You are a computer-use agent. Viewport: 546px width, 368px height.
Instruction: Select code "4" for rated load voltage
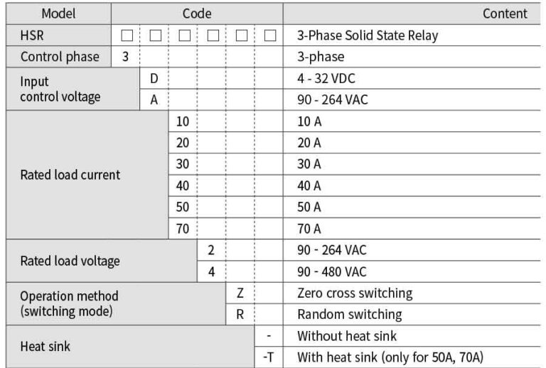[x=211, y=271]
